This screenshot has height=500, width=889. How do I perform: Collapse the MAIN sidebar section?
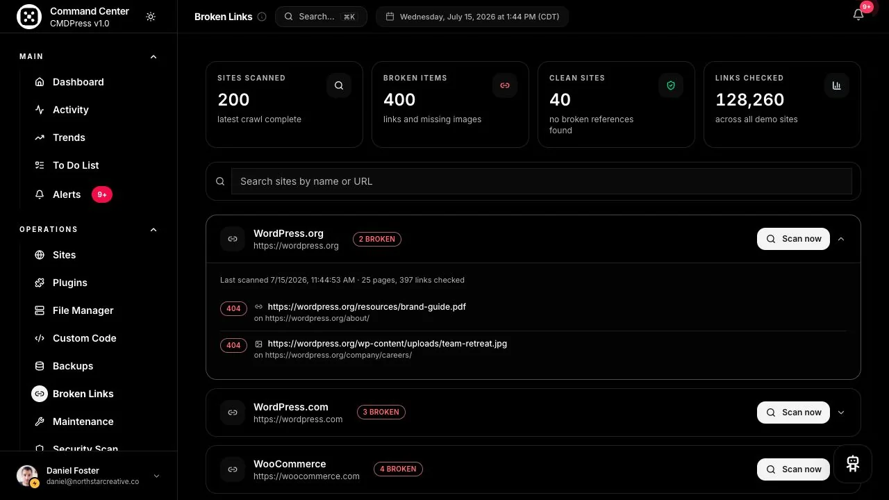153,57
